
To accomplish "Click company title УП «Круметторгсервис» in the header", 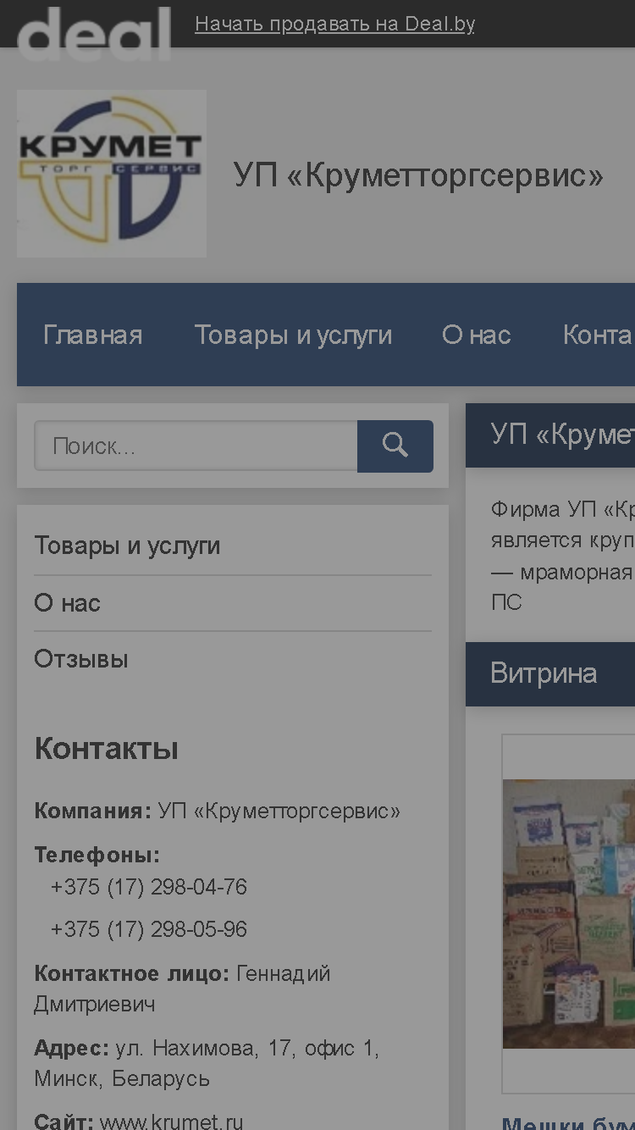I will point(419,175).
